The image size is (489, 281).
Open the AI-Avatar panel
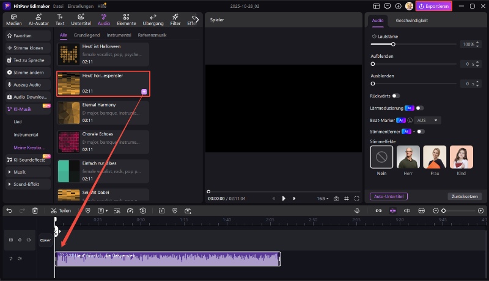(x=40, y=20)
